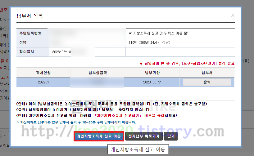Click the (중요) 납부할금액이 0 이하 notice
254x156 pixels.
coord(84,110)
